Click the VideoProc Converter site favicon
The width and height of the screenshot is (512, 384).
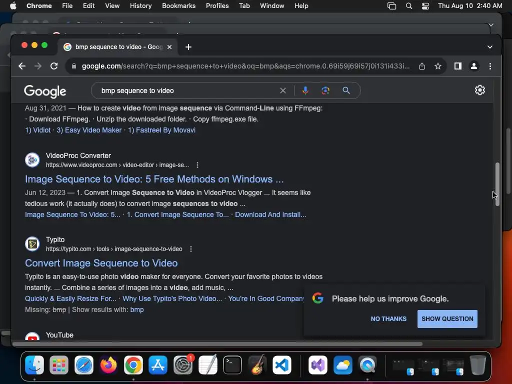32,160
